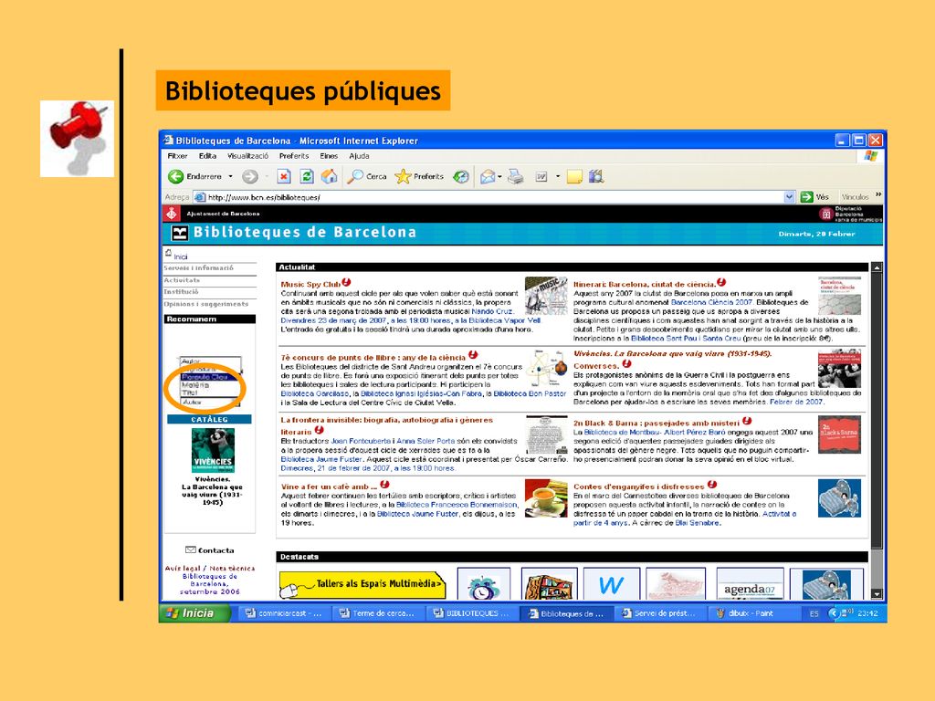
Task: Click page scrollbar down arrow
Action: point(877,594)
